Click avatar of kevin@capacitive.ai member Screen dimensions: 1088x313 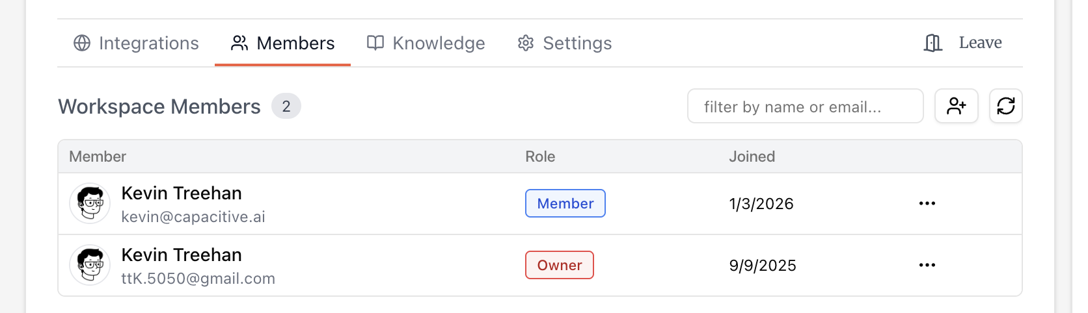pos(90,203)
